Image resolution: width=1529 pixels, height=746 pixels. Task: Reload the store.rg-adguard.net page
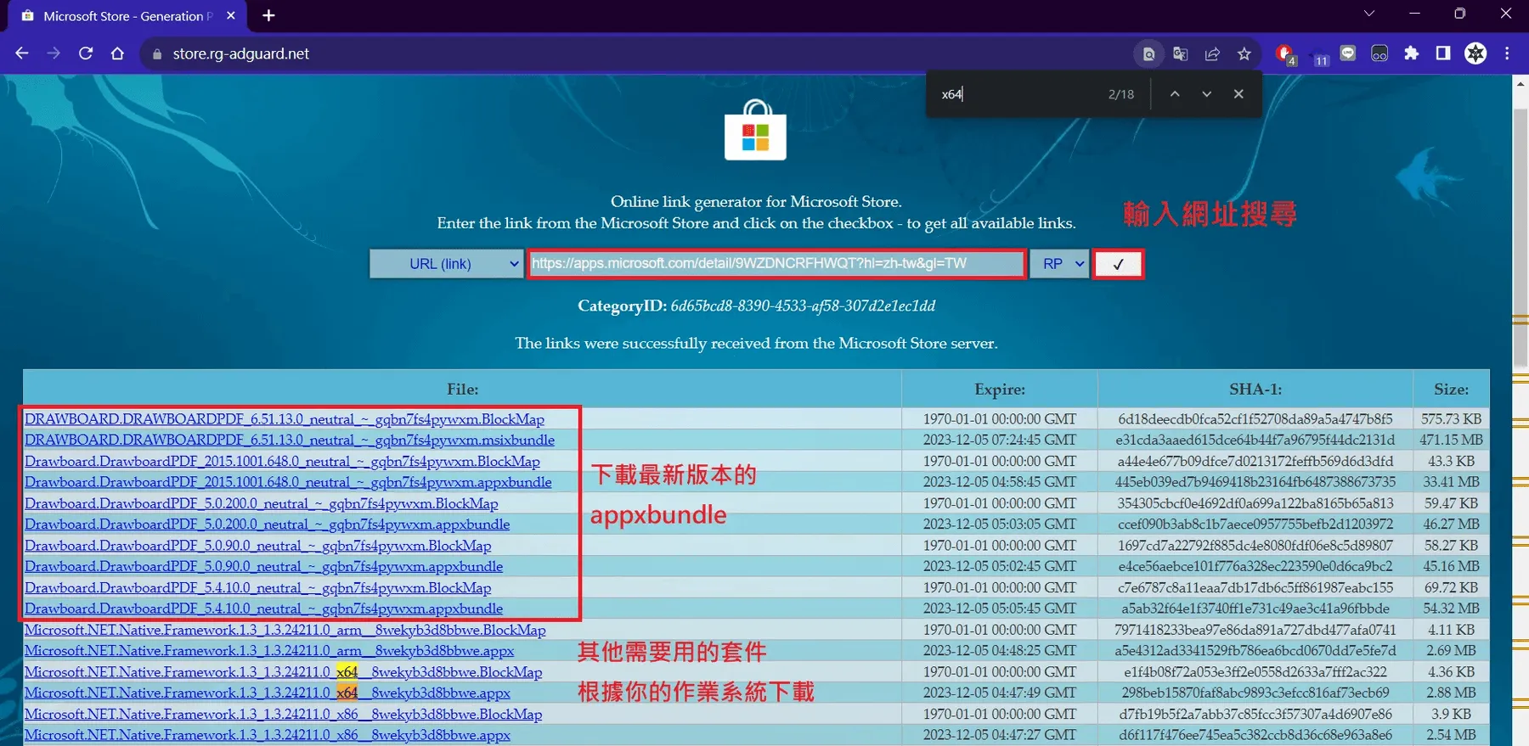pyautogui.click(x=86, y=53)
